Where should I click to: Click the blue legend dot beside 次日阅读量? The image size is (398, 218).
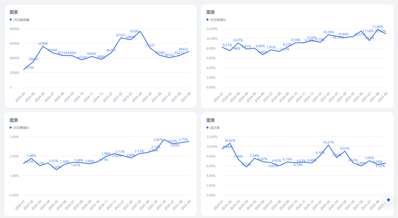(11, 20)
